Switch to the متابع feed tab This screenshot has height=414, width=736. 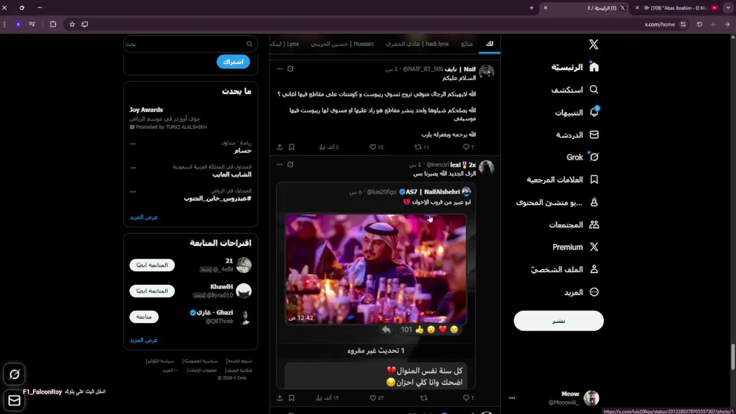467,44
